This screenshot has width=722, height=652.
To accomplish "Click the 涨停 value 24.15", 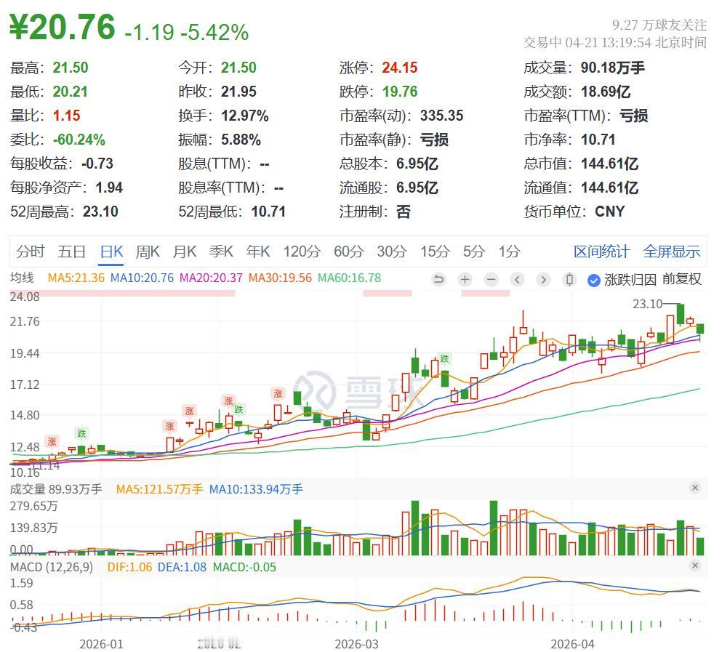I will (x=400, y=68).
